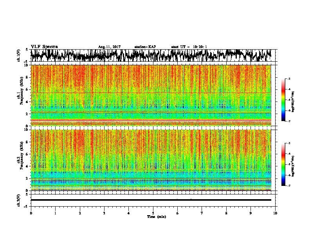
Task: Click the ch.1 color scale bar
Action: click(283, 100)
